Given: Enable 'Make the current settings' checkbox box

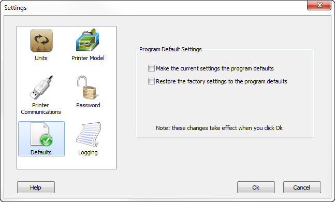Looking at the screenshot, I should 151,68.
